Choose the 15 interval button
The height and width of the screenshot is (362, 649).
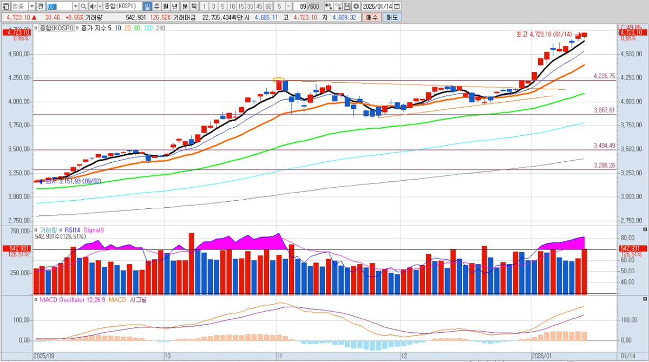(241, 6)
